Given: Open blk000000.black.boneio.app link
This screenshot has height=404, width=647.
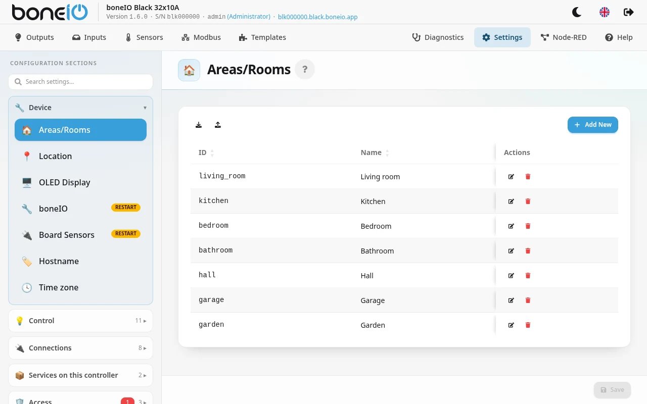Looking at the screenshot, I should tap(317, 17).
